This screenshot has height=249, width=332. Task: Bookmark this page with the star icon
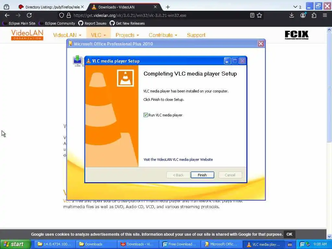tap(259, 15)
